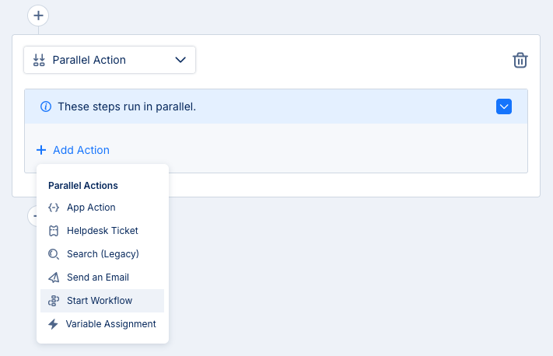Select Variable Assignment menu item
Screen dimensions: 553x356
tap(110, 324)
